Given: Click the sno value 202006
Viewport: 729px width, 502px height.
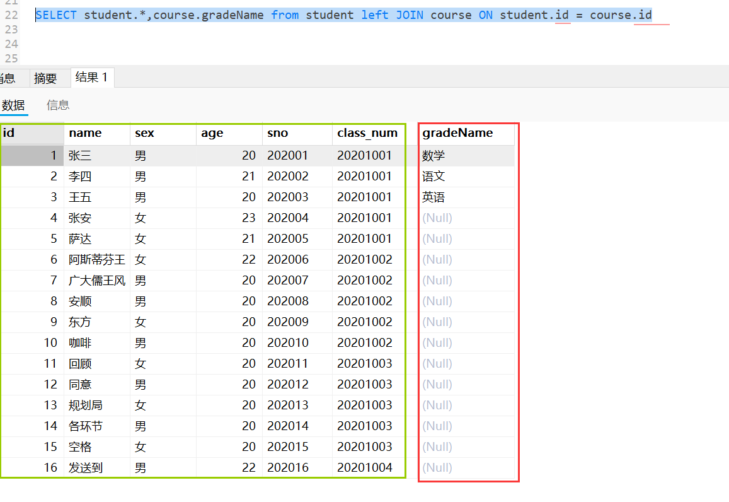Looking at the screenshot, I should click(297, 260).
